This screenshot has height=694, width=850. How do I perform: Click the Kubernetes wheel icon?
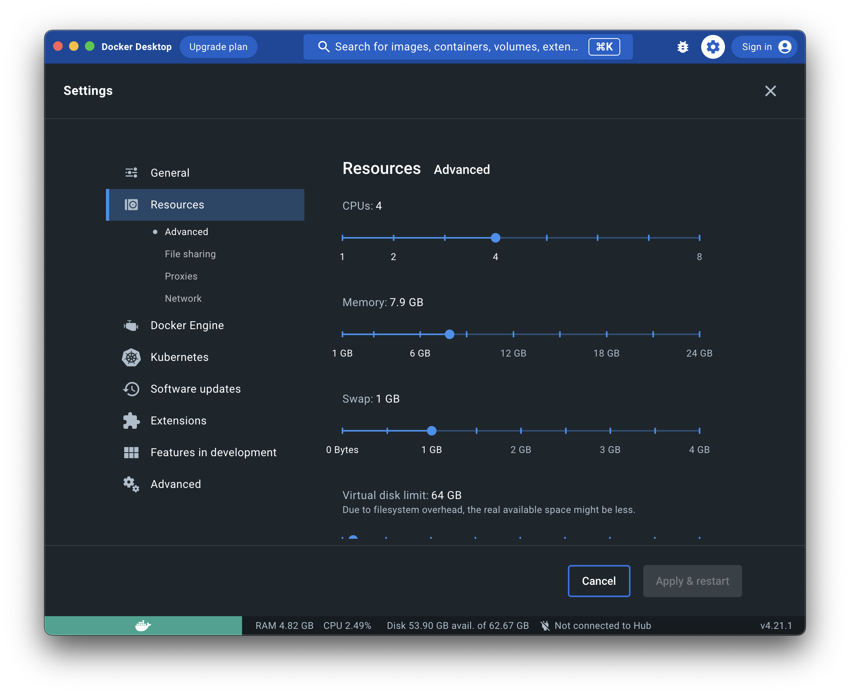click(131, 357)
